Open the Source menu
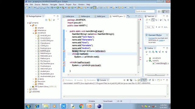Viewport: 195px width, 109px height. [x=37, y=5]
